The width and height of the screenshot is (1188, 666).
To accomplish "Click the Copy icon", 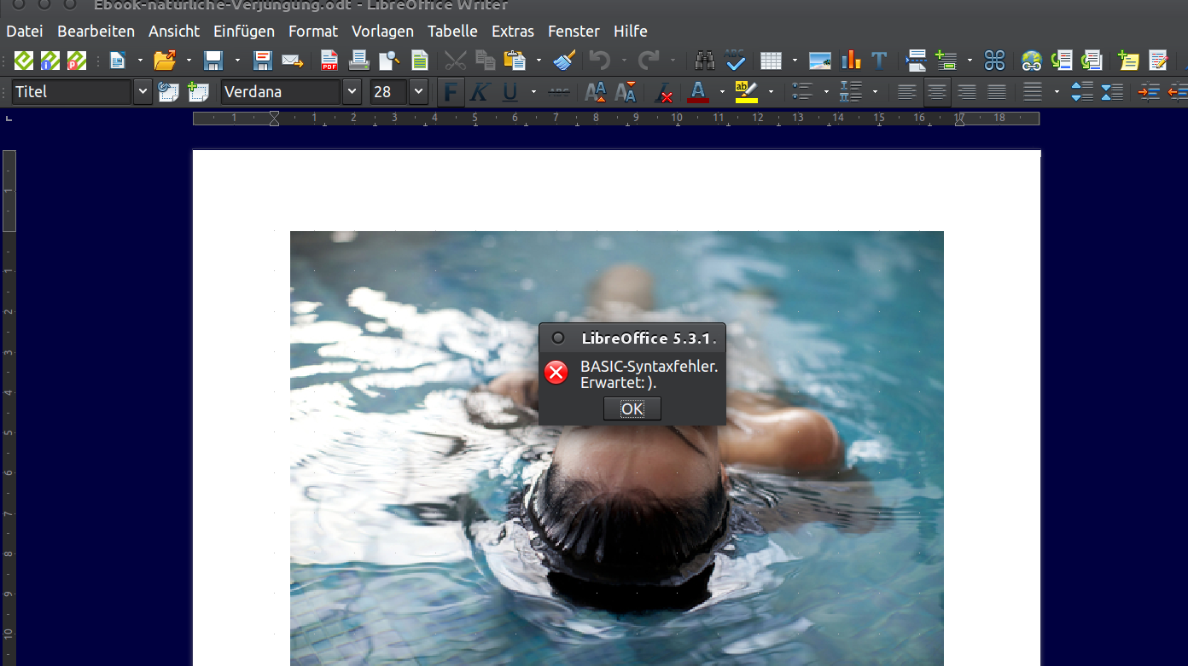I will tap(485, 61).
